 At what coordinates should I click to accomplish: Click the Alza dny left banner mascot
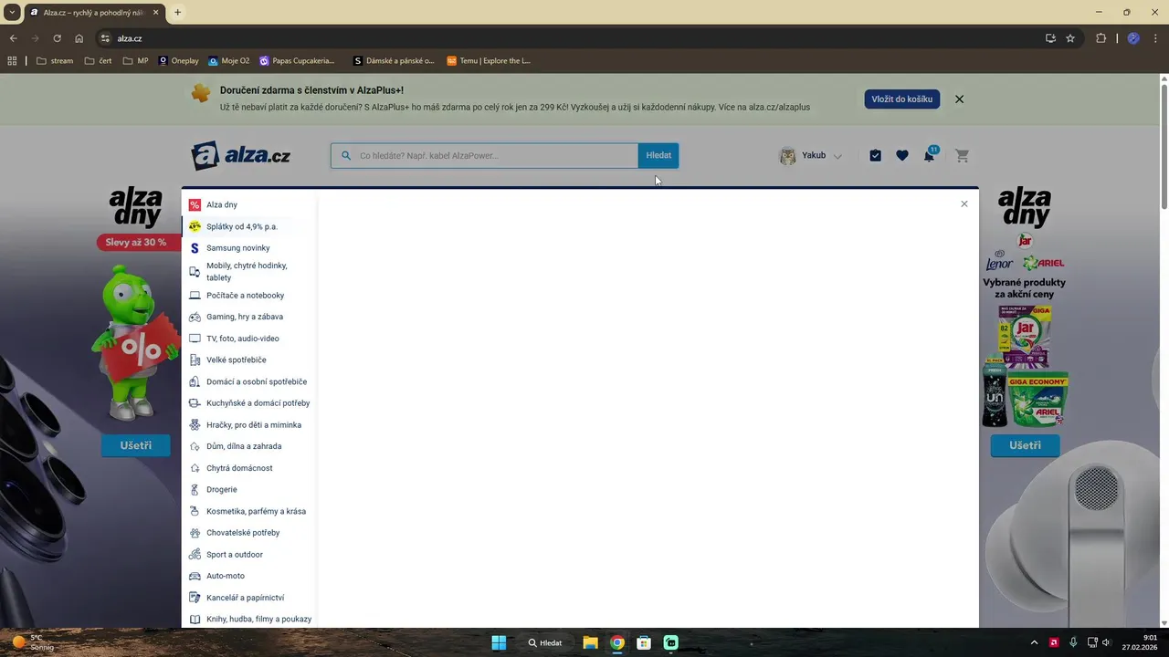click(x=135, y=344)
